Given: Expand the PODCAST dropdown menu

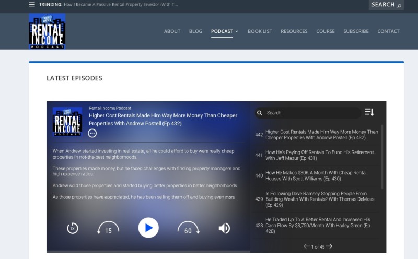Looking at the screenshot, I should 225,31.
